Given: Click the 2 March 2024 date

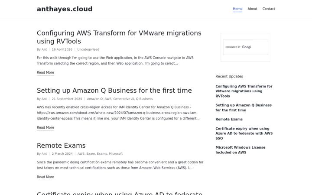Looking at the screenshot, I should point(62,153).
